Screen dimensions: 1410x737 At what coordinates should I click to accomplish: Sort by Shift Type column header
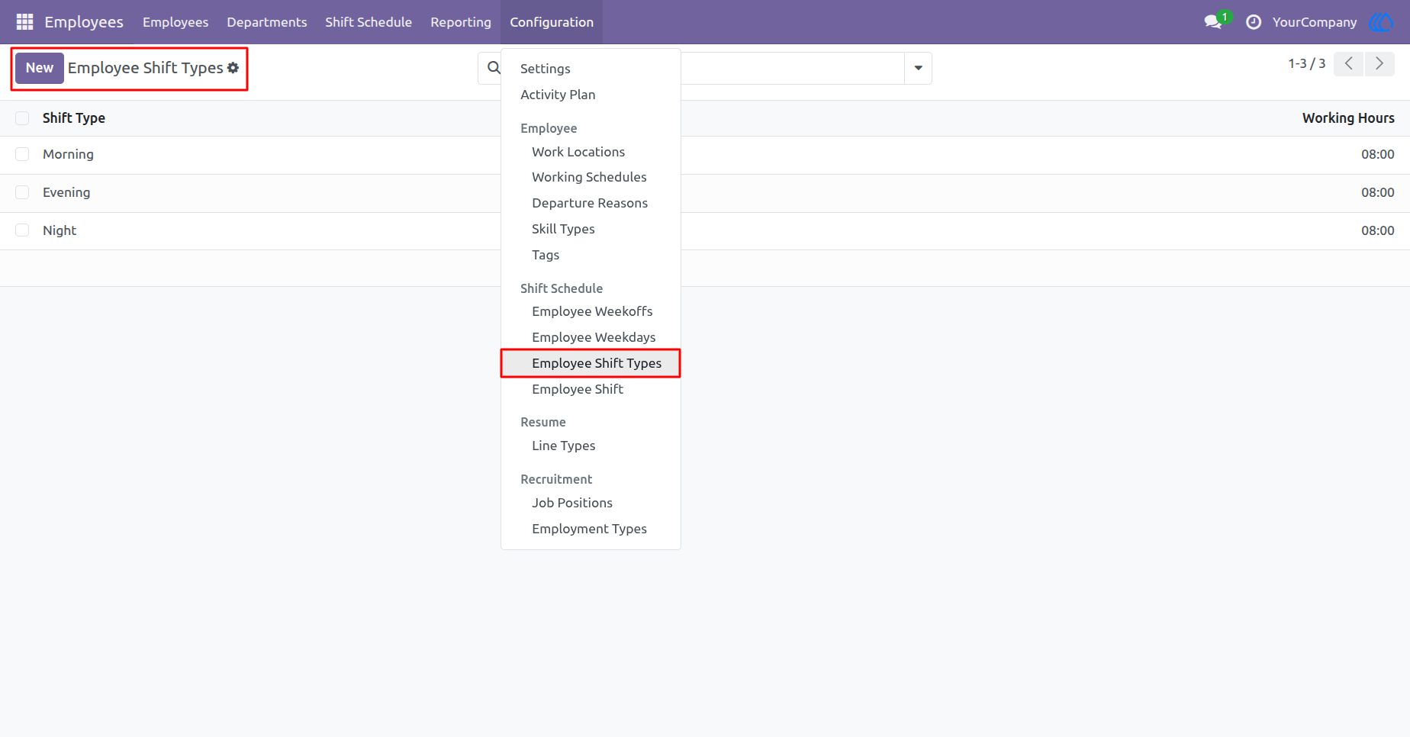click(x=74, y=118)
